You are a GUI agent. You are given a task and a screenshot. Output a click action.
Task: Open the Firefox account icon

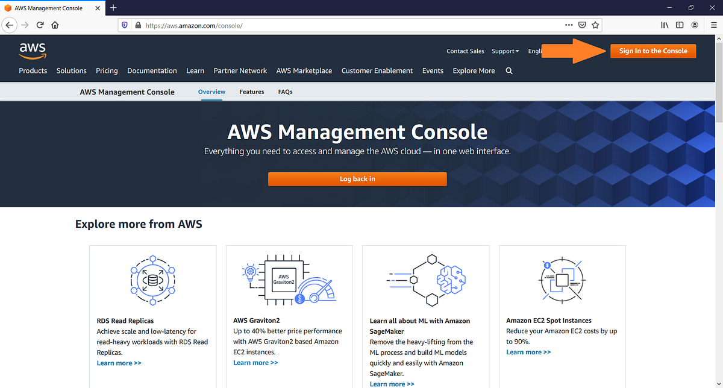(x=695, y=25)
